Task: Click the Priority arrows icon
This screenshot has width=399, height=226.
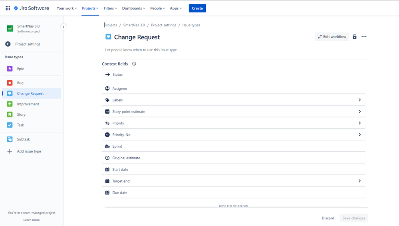Action: pyautogui.click(x=107, y=123)
